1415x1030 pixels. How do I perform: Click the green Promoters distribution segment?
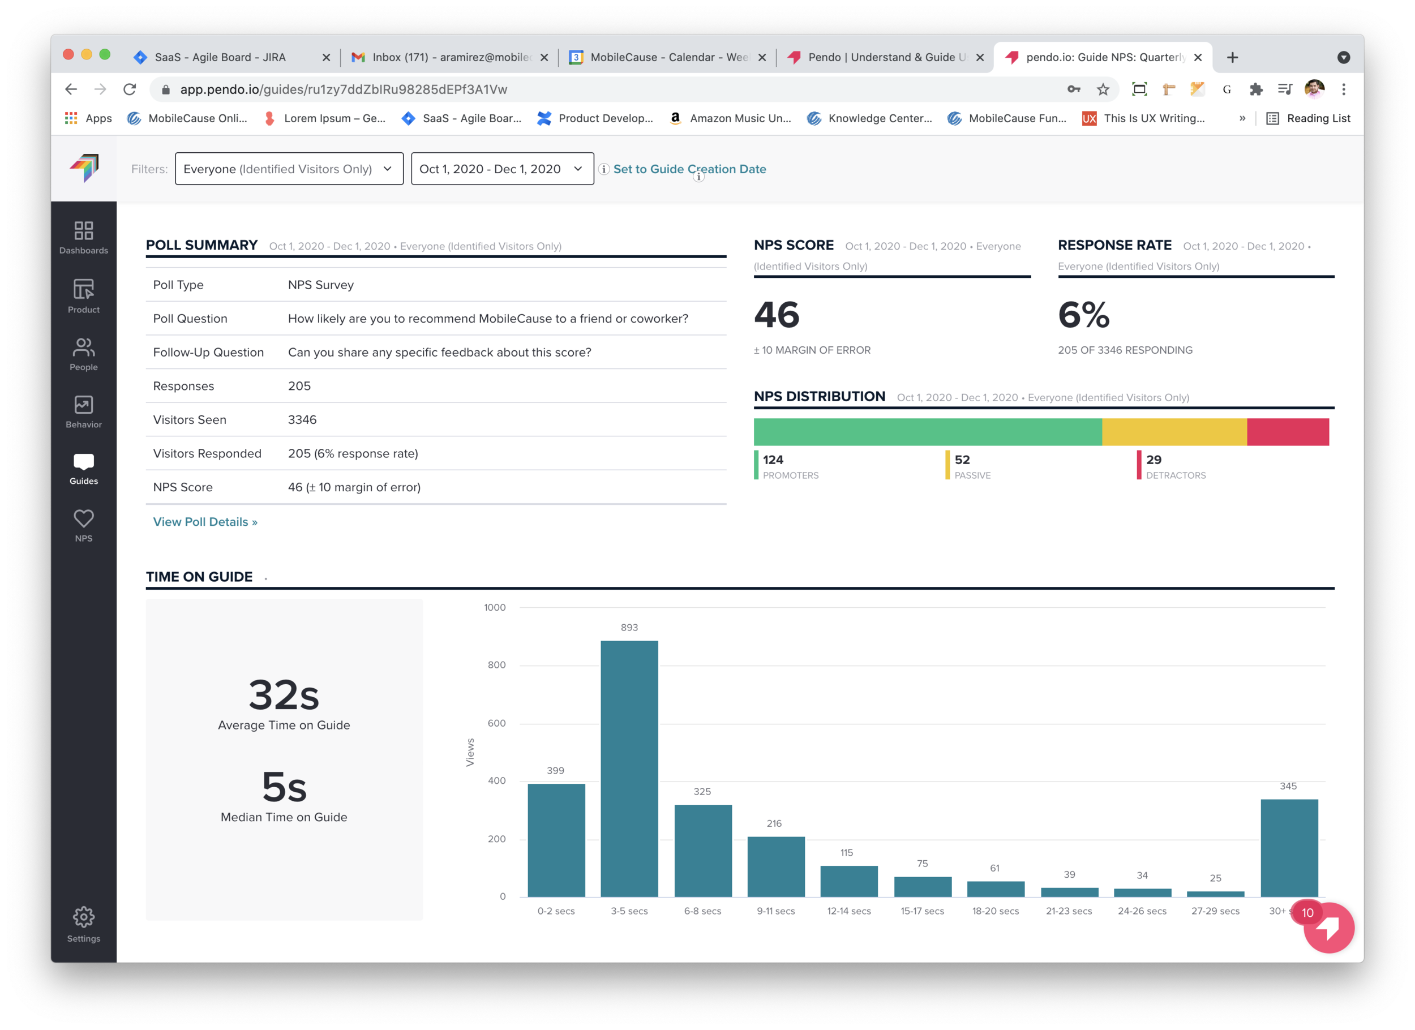pyautogui.click(x=928, y=432)
